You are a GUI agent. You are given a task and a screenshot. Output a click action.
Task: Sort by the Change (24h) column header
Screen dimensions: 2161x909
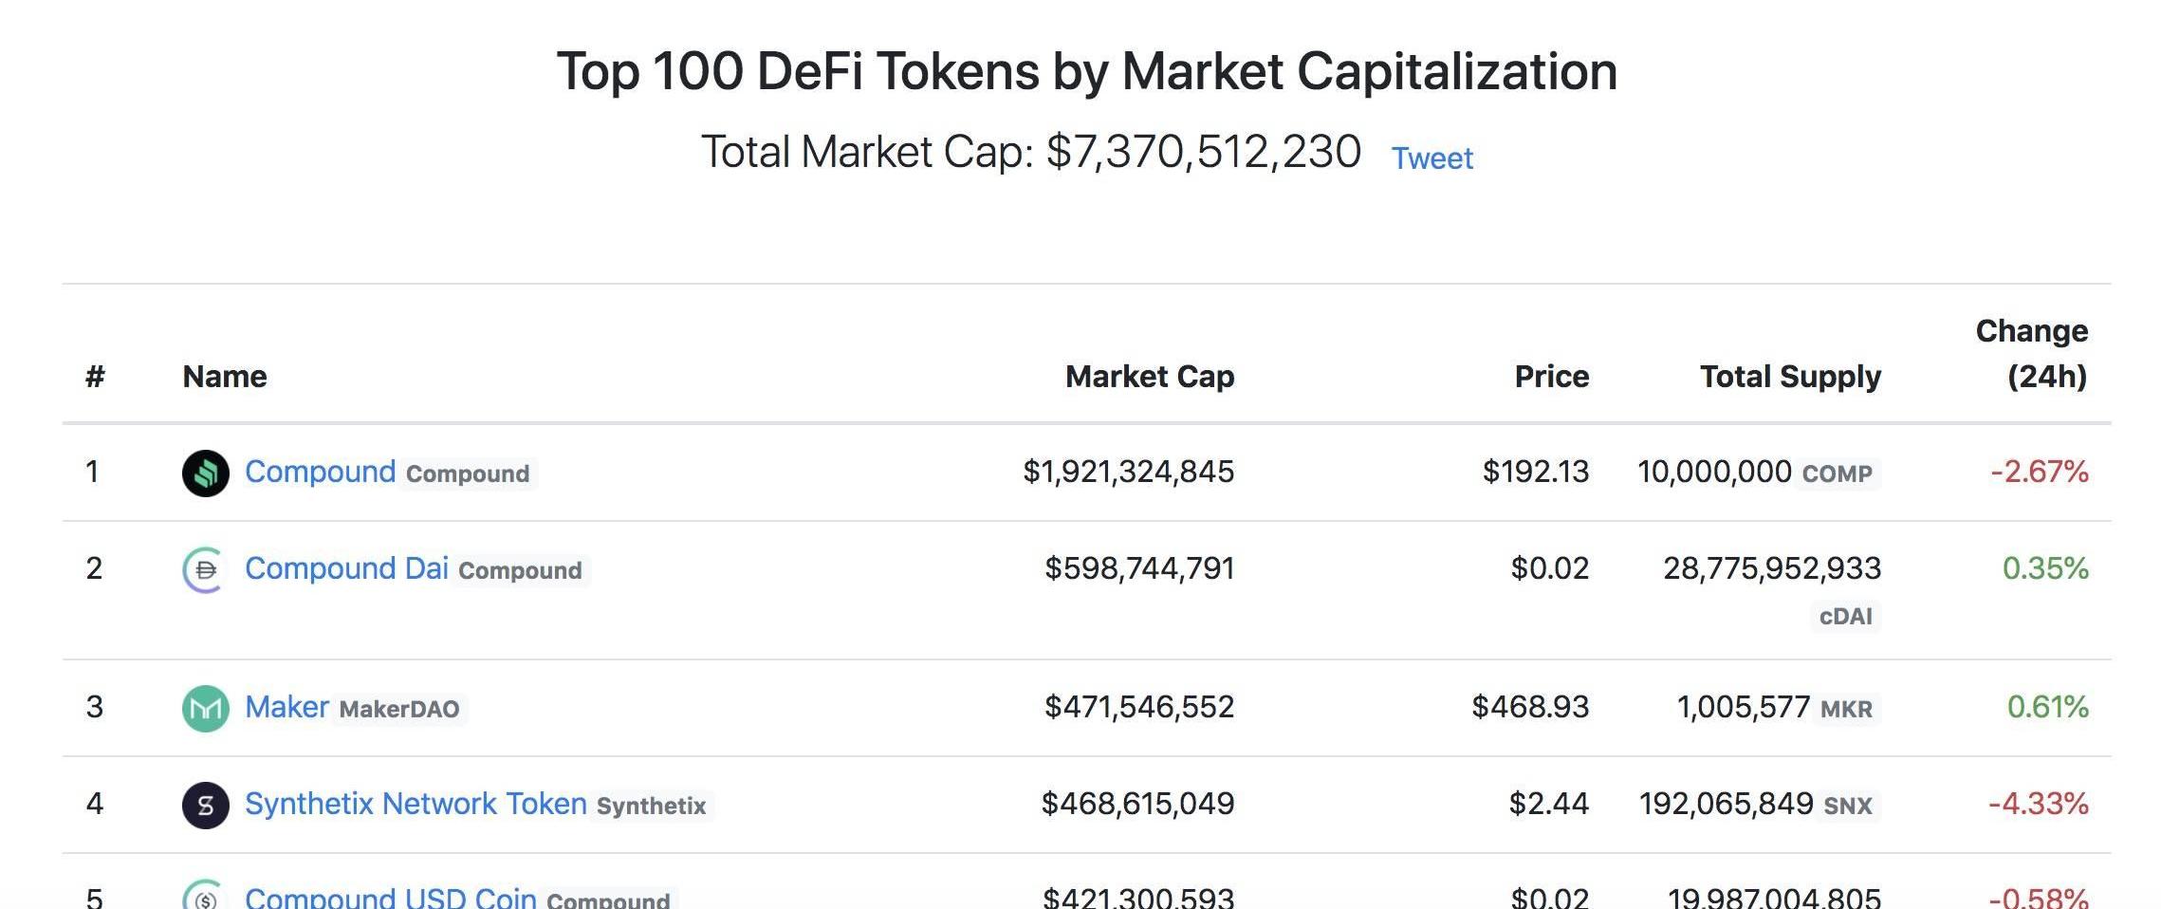tap(2031, 354)
